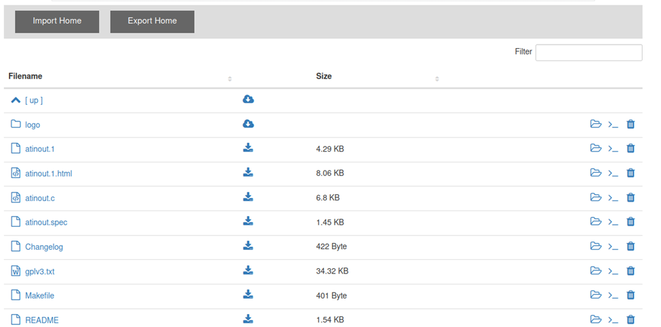Delete atinout.spec with trash icon
661x327 pixels.
pos(630,221)
